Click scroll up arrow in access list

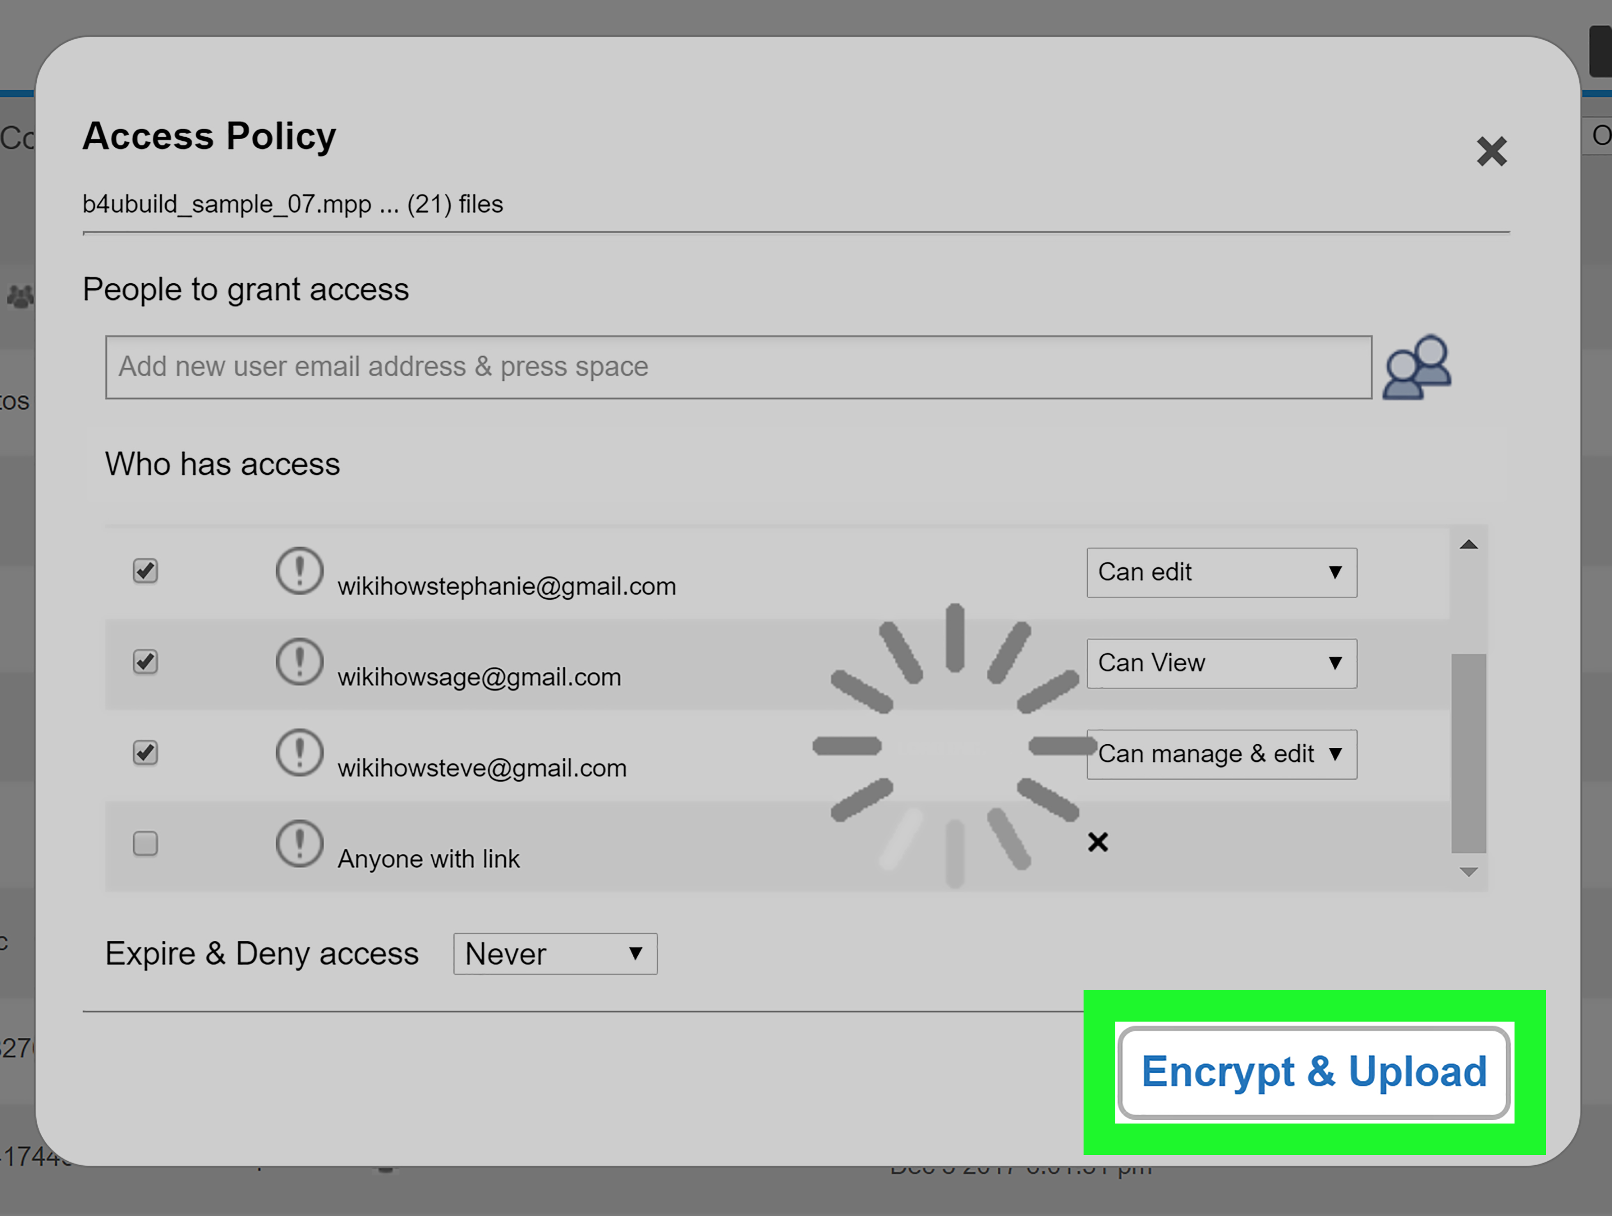point(1468,545)
